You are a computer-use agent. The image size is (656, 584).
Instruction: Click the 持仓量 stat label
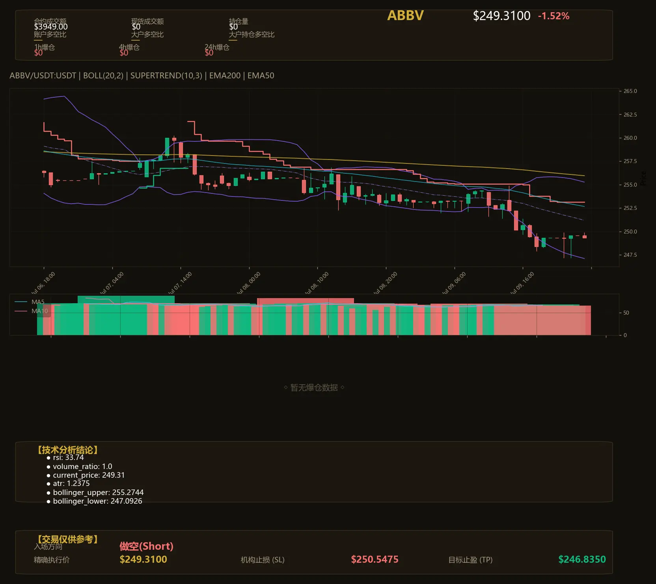tap(239, 21)
